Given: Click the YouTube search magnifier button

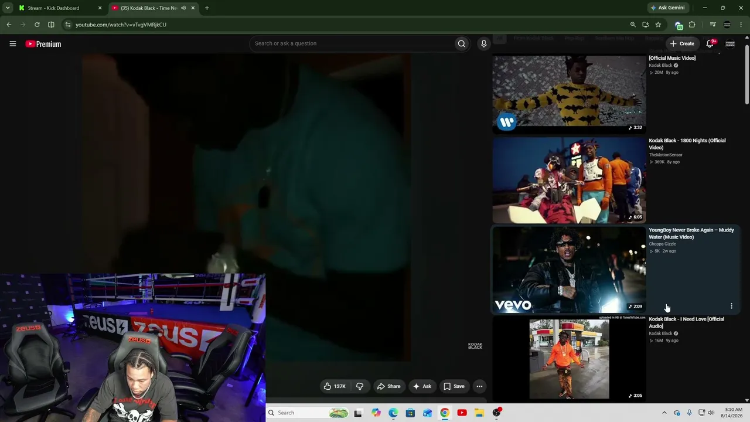Looking at the screenshot, I should click(x=462, y=43).
